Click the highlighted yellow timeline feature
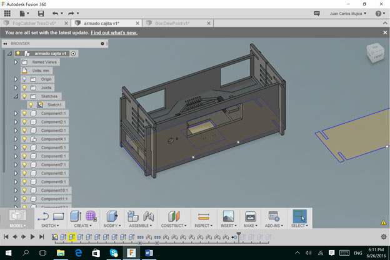390x260 pixels. (72, 237)
